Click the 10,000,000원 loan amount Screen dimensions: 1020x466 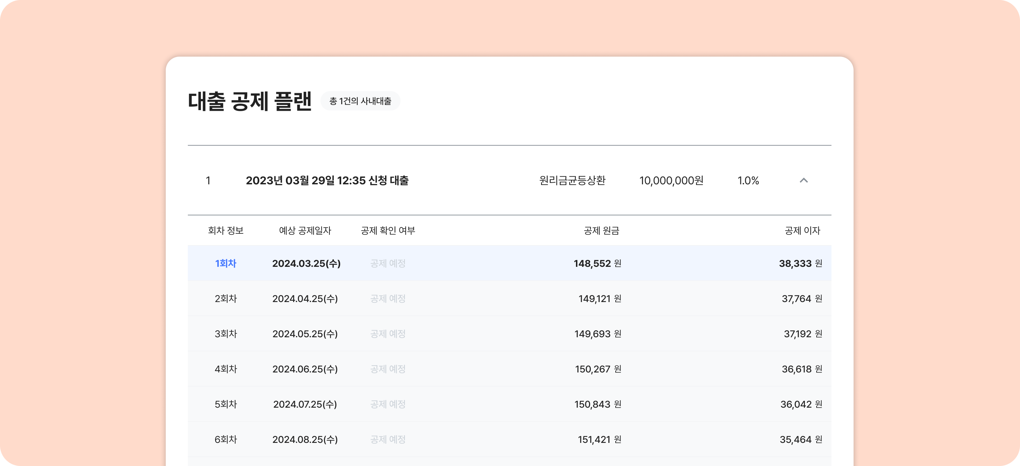[x=671, y=181]
